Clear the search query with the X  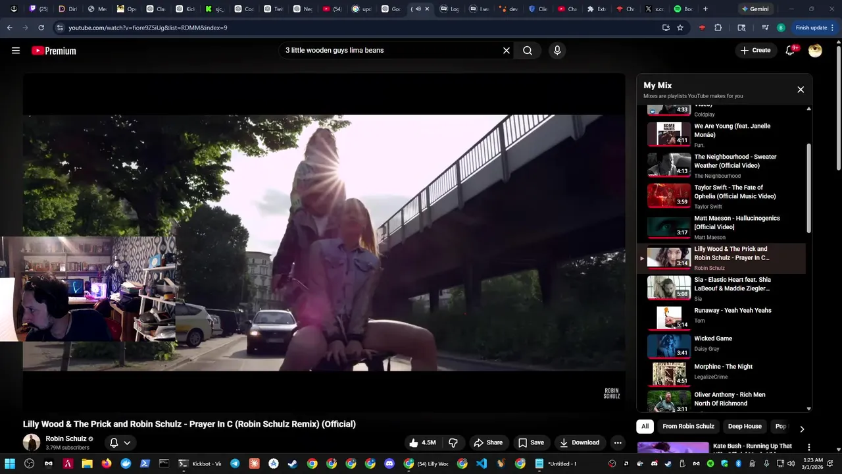(507, 51)
